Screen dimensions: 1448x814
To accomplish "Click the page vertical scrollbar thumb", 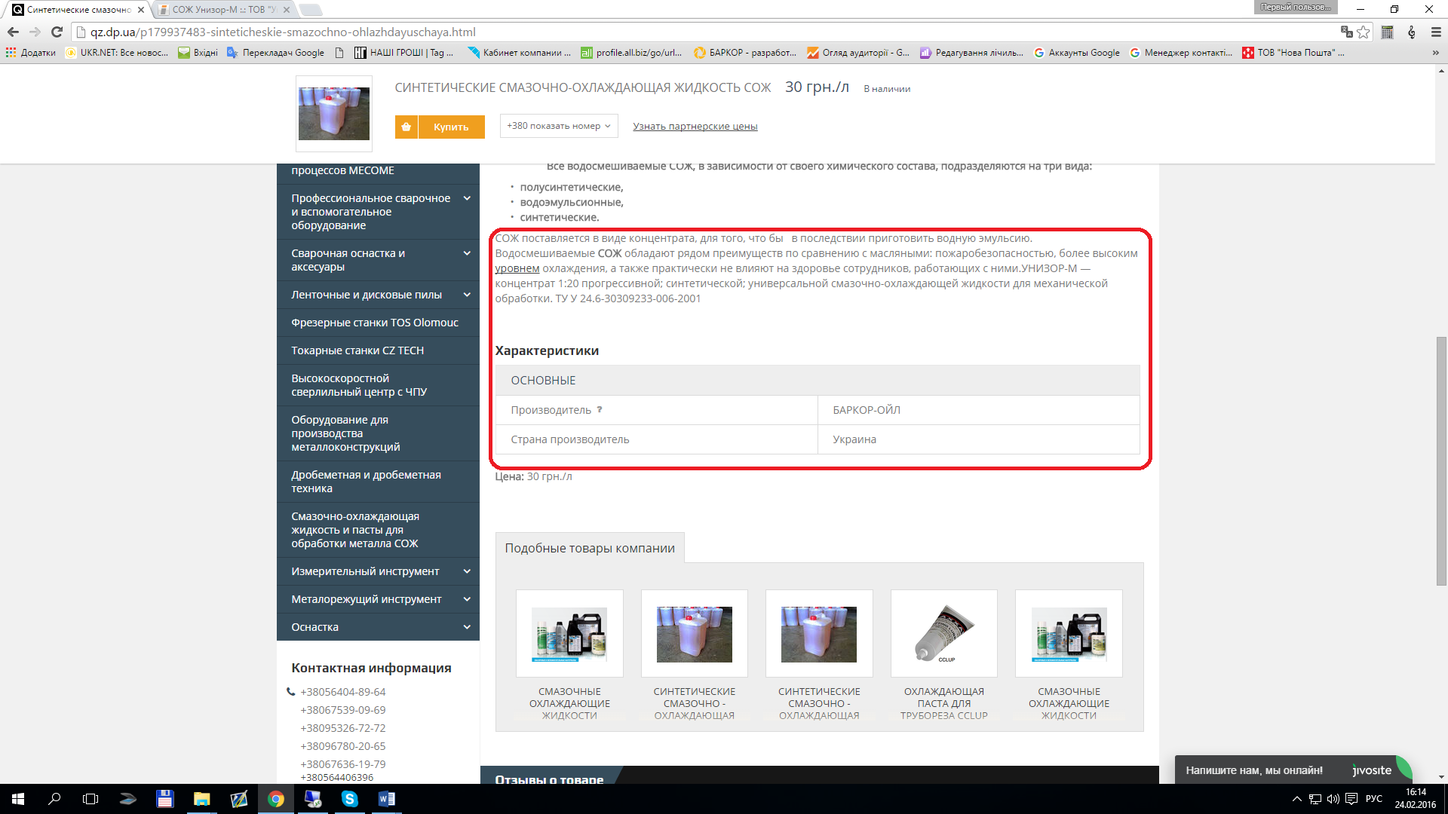I will coord(1441,460).
